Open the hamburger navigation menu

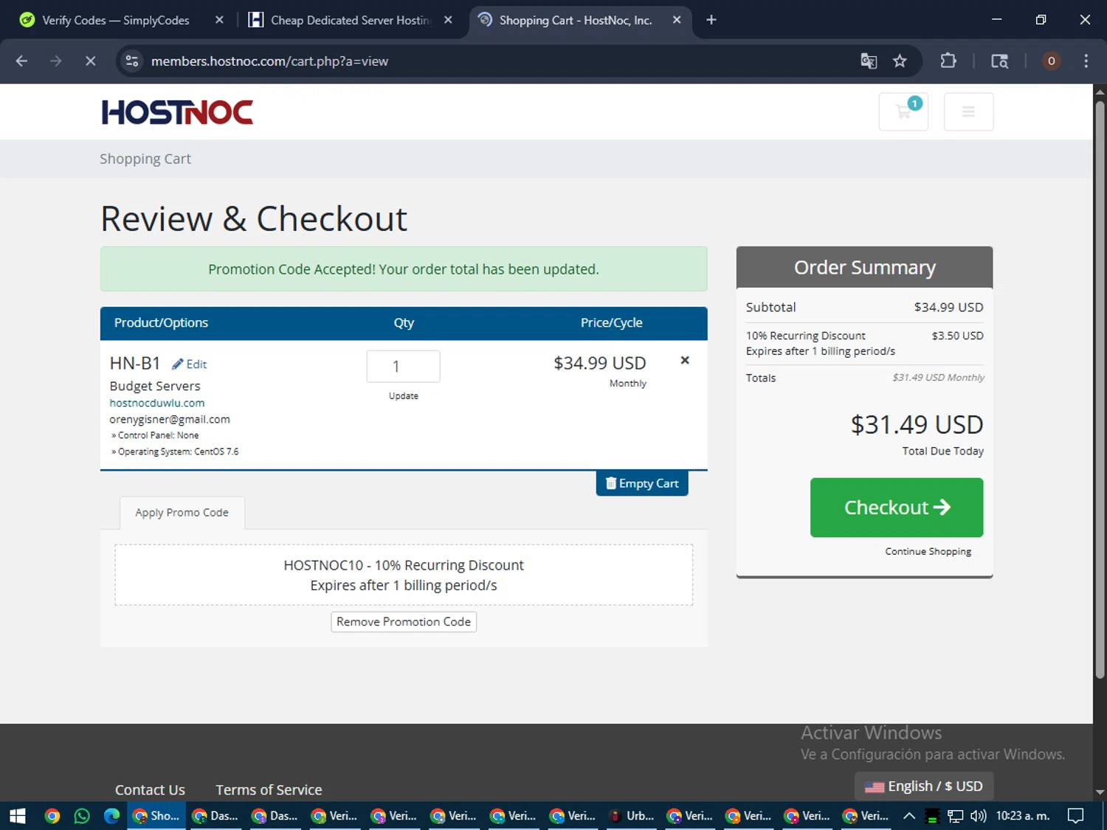(x=968, y=111)
